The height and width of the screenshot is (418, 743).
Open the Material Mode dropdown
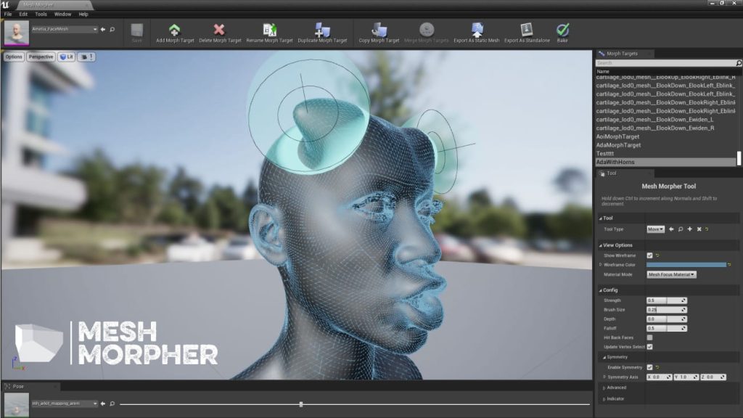(671, 274)
